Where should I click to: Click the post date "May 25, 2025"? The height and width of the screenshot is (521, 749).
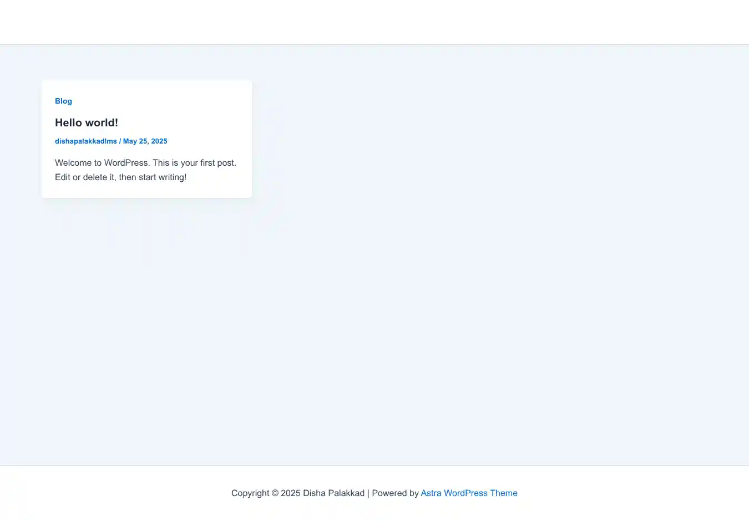(145, 141)
